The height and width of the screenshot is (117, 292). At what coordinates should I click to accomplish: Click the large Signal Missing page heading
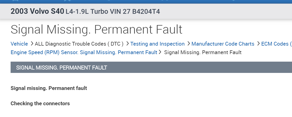pyautogui.click(x=96, y=30)
